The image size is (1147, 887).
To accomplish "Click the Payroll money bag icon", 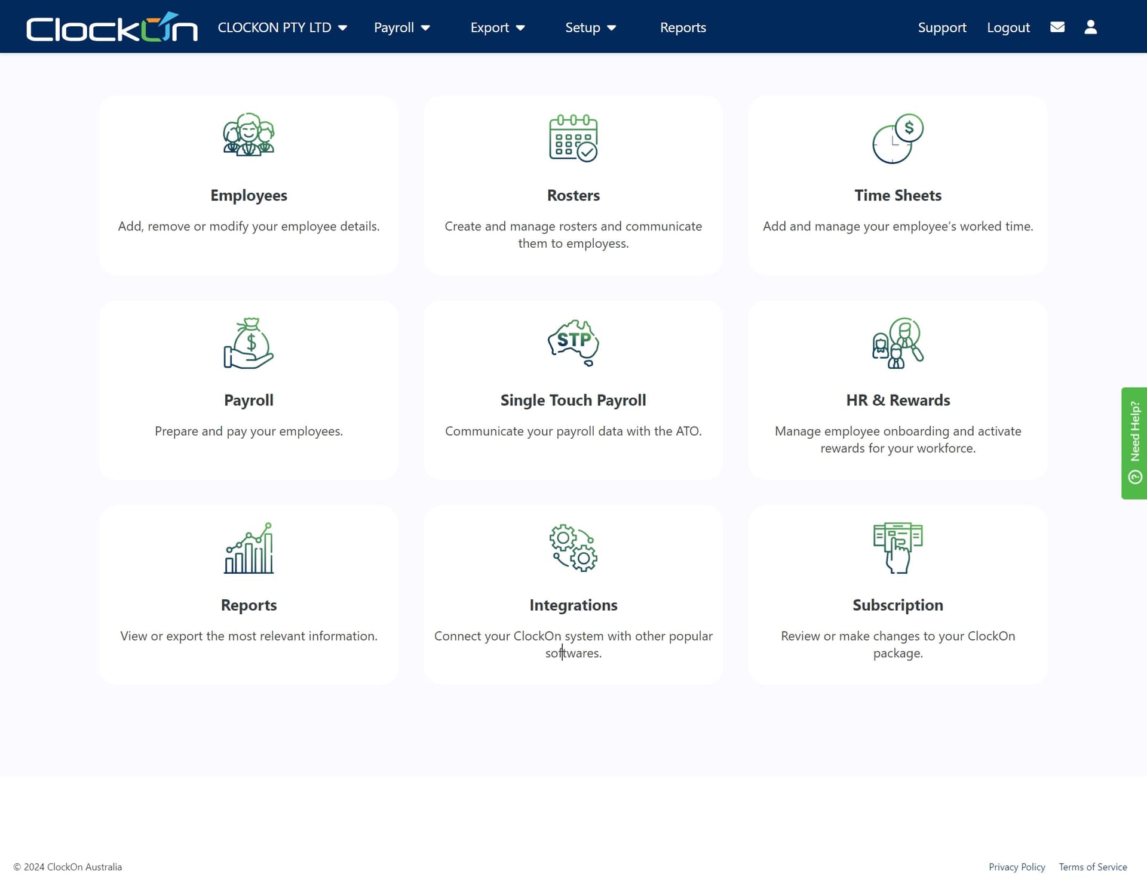I will click(249, 343).
